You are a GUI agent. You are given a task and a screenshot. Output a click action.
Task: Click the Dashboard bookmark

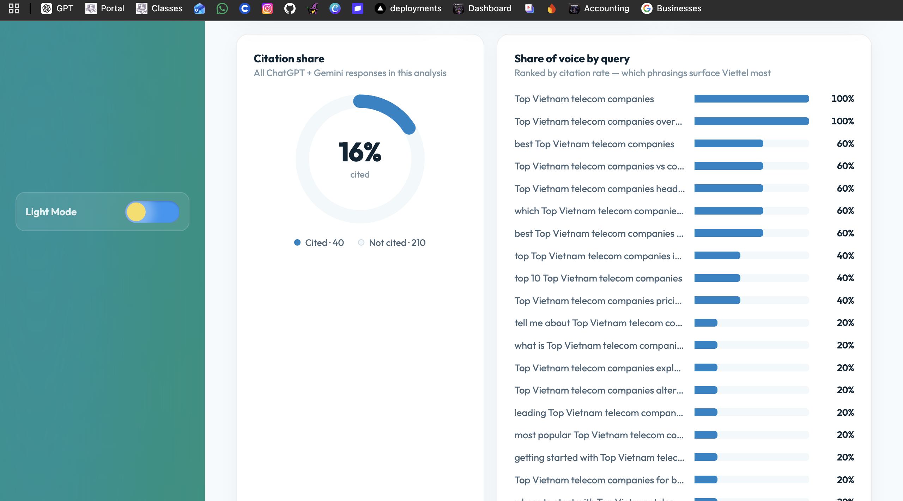[x=482, y=8]
